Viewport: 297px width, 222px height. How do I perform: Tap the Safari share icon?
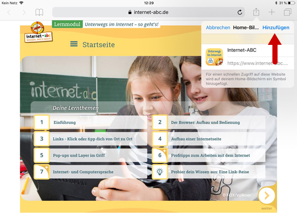(x=256, y=12)
